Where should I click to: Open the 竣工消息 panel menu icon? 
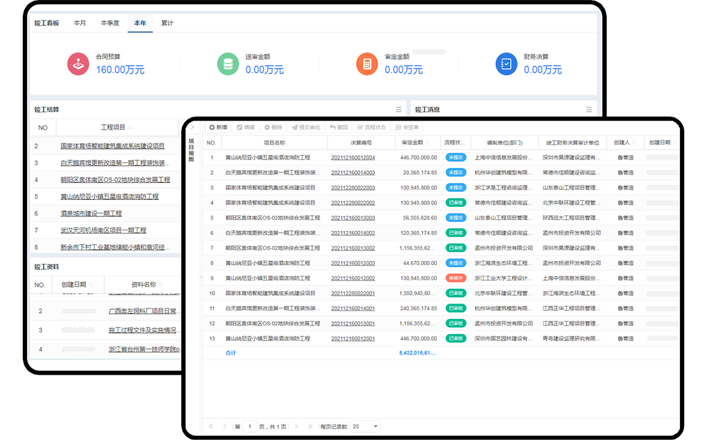point(590,110)
